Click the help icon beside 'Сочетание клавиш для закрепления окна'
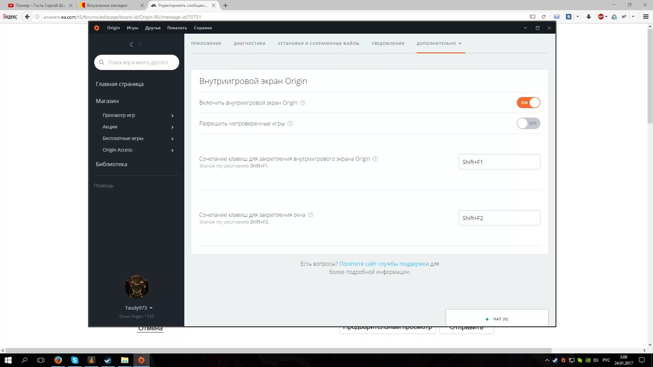 310,215
